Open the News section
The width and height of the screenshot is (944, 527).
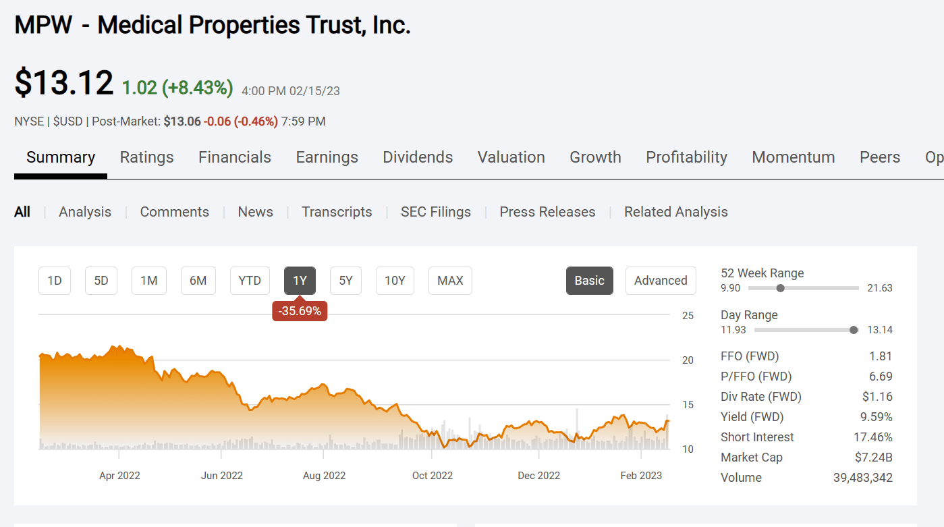(x=255, y=211)
